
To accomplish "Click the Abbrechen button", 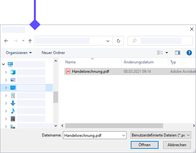I will pyautogui.click(x=177, y=145).
